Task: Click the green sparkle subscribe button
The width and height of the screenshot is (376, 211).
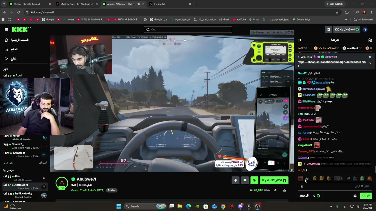Action: coord(254,181)
